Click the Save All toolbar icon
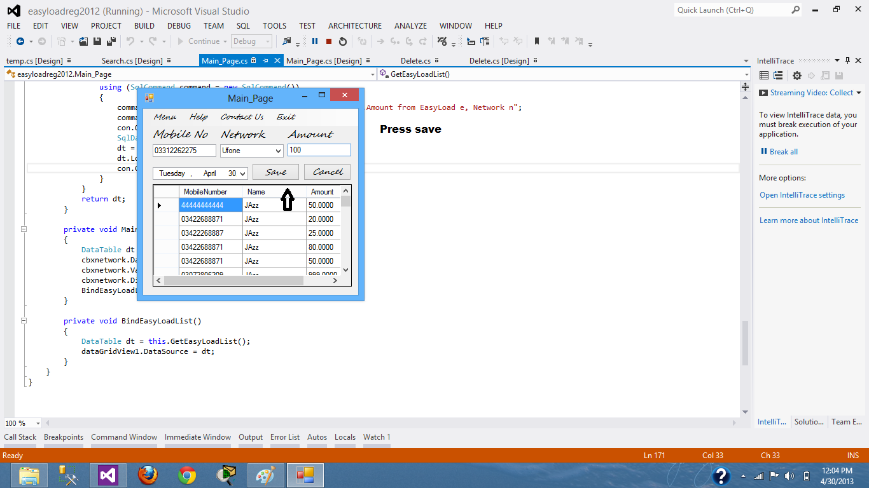The height and width of the screenshot is (488, 869). click(111, 41)
